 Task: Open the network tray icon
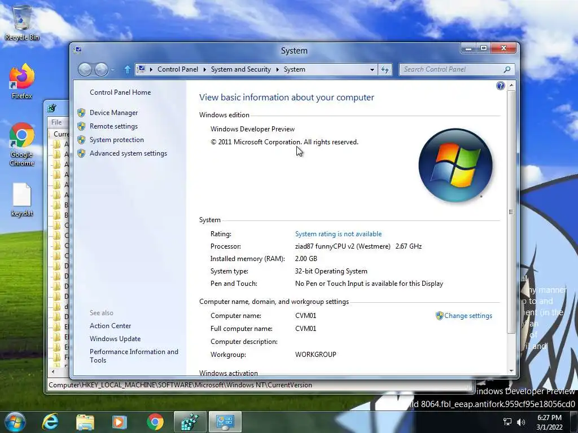pos(507,422)
